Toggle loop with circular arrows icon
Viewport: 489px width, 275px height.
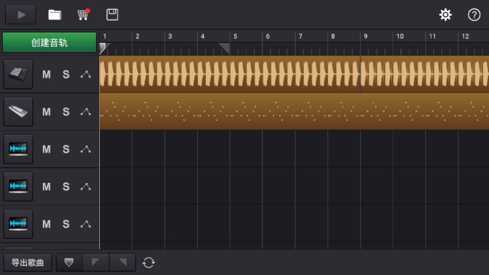149,263
